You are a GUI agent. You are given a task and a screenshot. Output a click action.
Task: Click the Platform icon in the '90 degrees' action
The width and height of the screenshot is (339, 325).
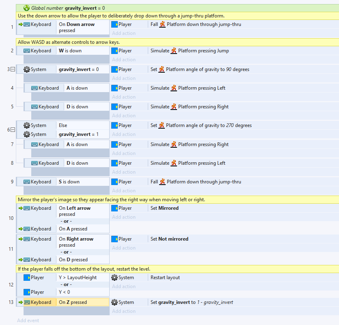162,69
